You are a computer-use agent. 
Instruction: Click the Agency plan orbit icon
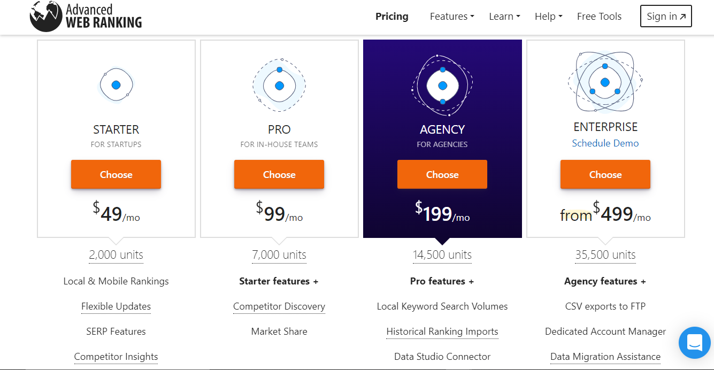(x=442, y=86)
